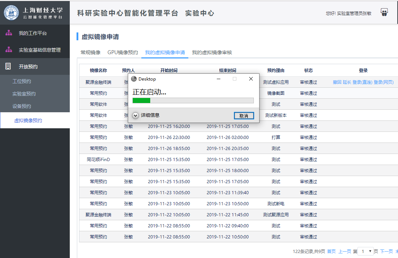The height and width of the screenshot is (258, 398).
Task: Click the 我的工作平台 sidebar icon
Action: tap(9, 33)
